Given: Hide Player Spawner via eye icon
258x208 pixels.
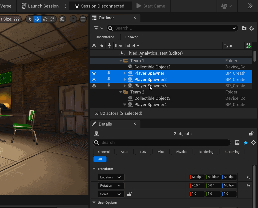Looking at the screenshot, I should pyautogui.click(x=94, y=73).
